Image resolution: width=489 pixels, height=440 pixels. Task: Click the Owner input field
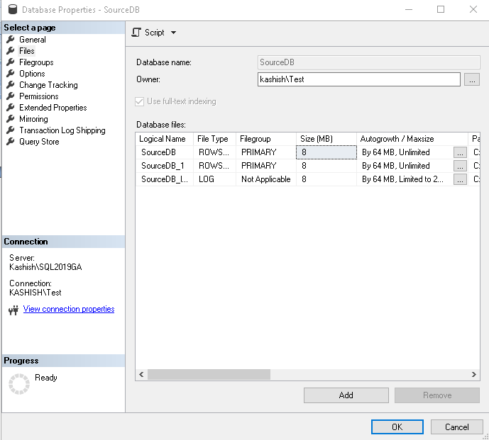coord(358,79)
